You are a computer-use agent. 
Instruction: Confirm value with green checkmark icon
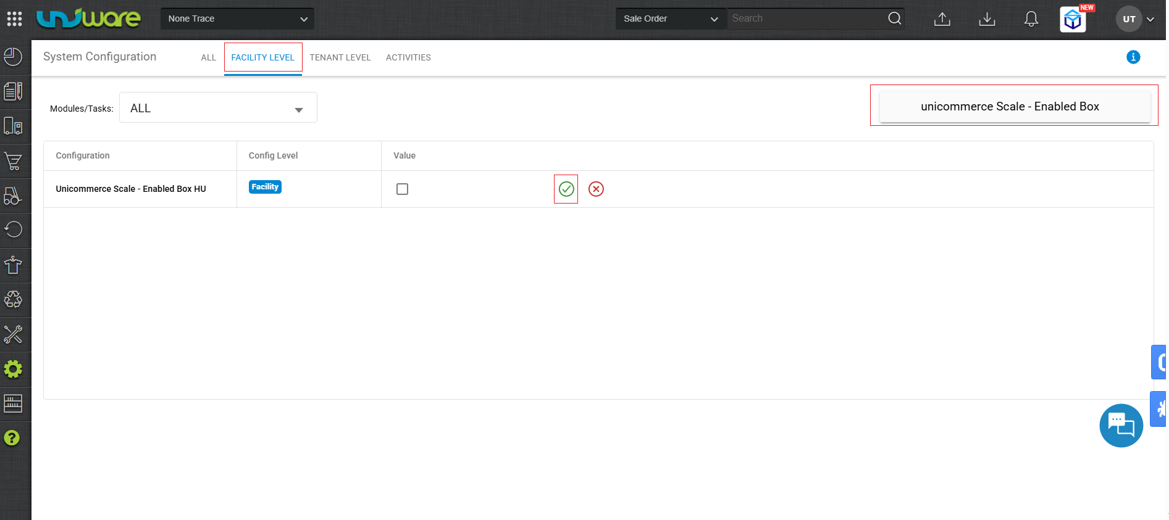pyautogui.click(x=566, y=189)
